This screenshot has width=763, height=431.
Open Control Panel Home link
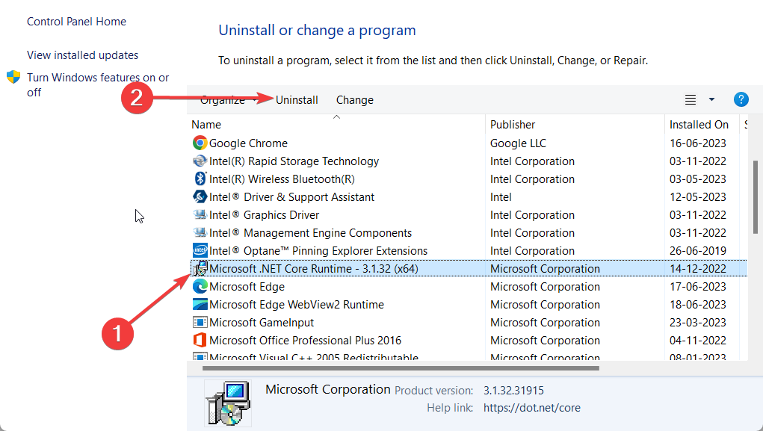point(76,22)
